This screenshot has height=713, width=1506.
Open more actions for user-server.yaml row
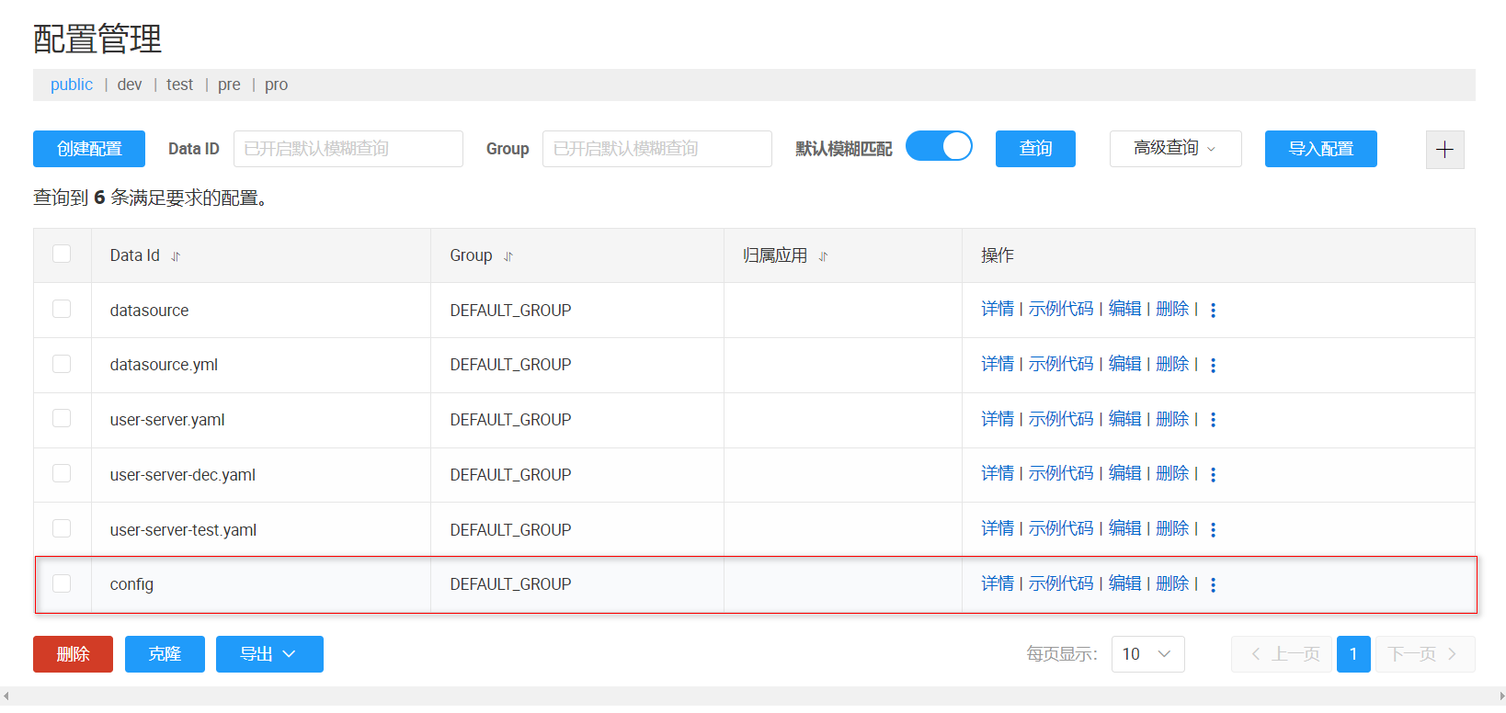pyautogui.click(x=1213, y=420)
